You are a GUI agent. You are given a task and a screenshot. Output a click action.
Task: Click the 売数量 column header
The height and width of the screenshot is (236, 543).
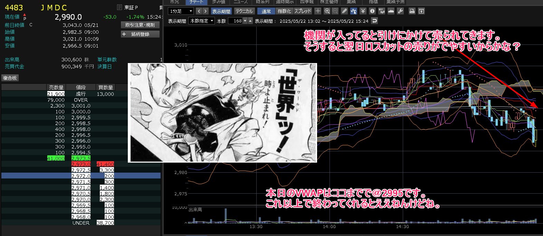(56, 88)
